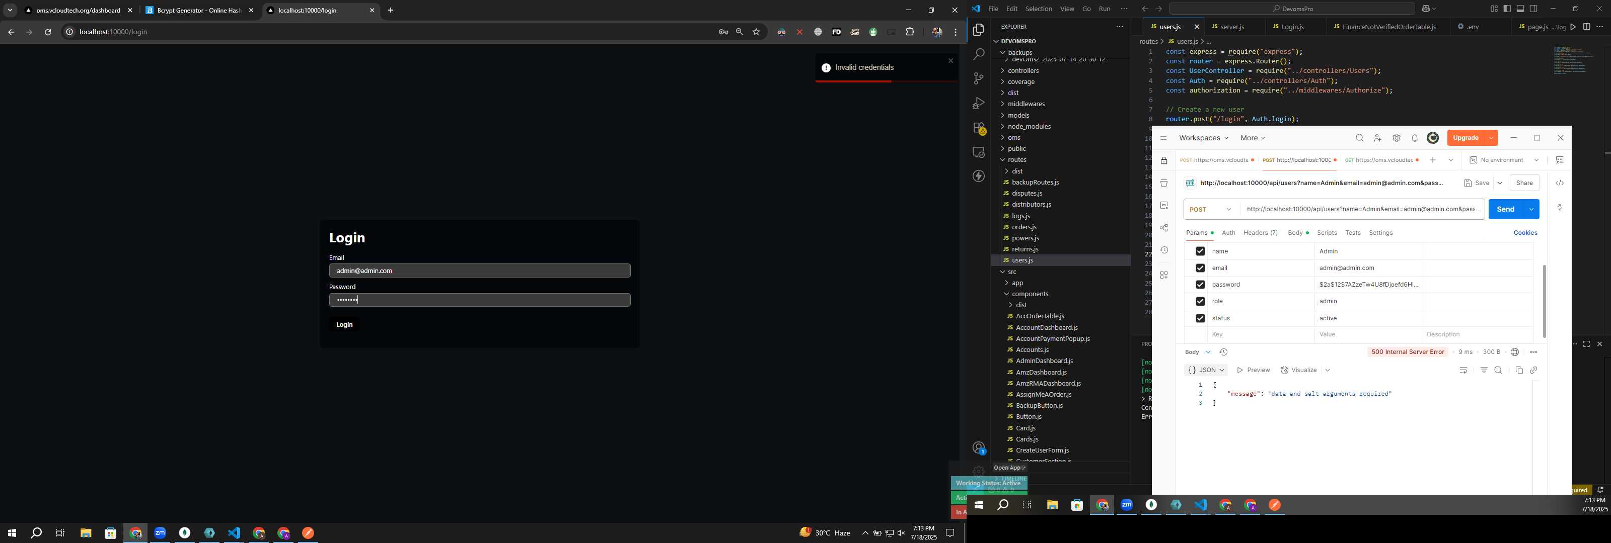This screenshot has width=1611, height=543.
Task: Open the VS Code Accounts icon
Action: pyautogui.click(x=979, y=448)
